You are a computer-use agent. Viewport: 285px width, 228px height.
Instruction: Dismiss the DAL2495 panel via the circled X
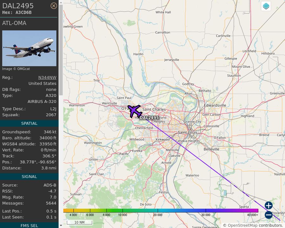(54, 6)
